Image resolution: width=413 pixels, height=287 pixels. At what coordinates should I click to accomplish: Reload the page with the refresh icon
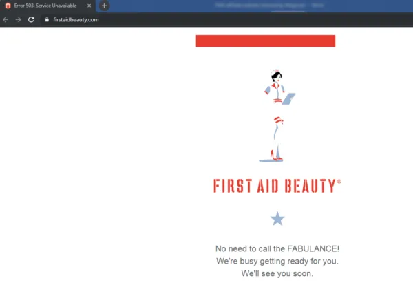click(x=31, y=19)
